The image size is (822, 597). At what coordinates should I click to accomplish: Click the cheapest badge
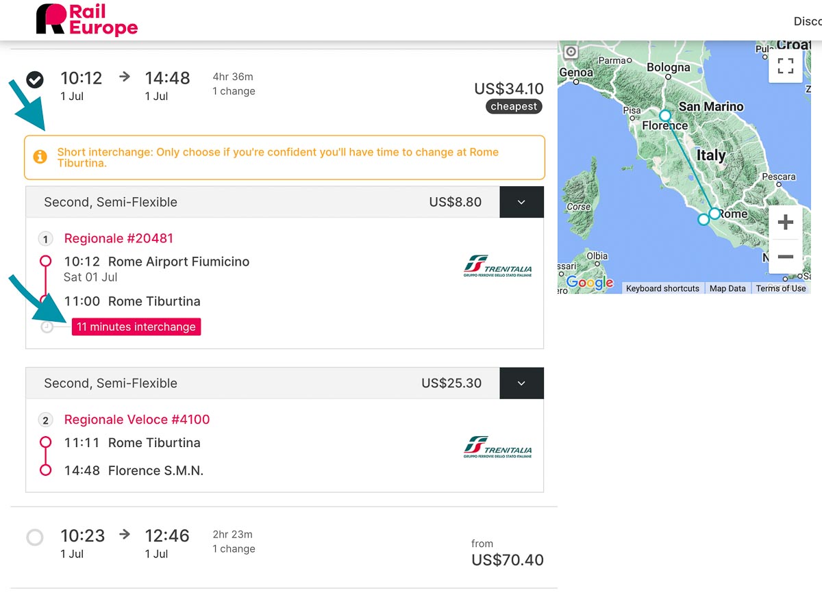coord(514,106)
